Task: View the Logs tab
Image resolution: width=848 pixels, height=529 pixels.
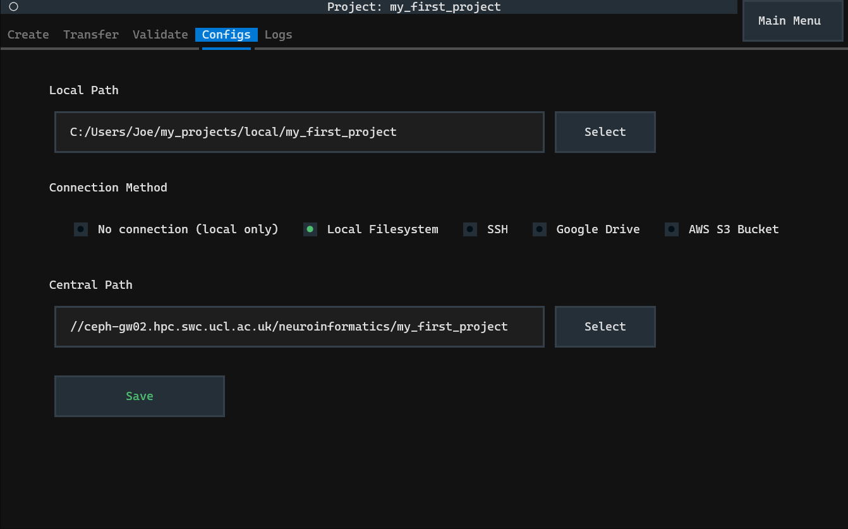Action: coord(278,35)
